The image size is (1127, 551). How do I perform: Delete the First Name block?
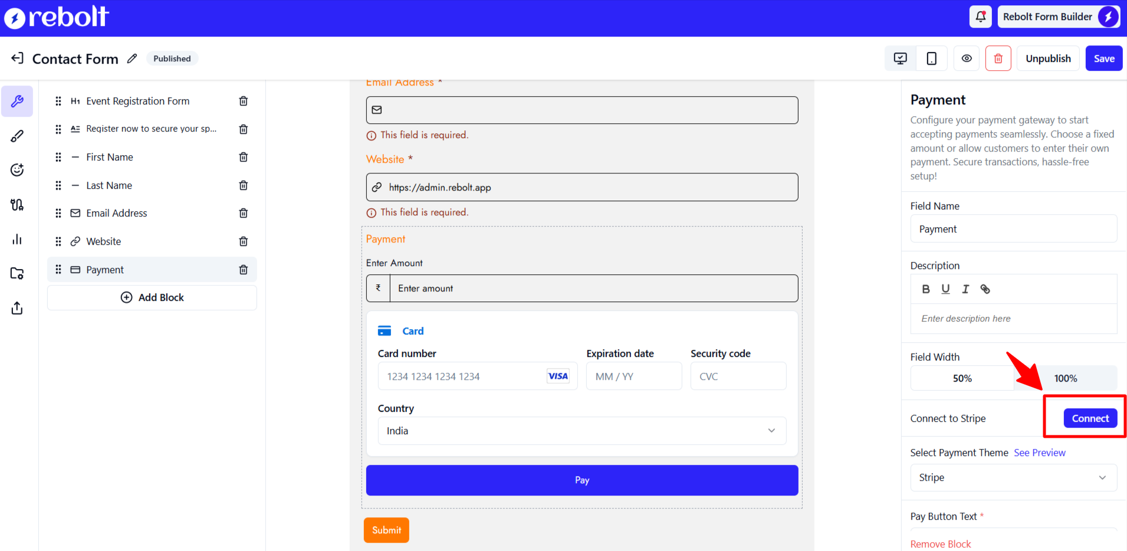click(x=243, y=157)
